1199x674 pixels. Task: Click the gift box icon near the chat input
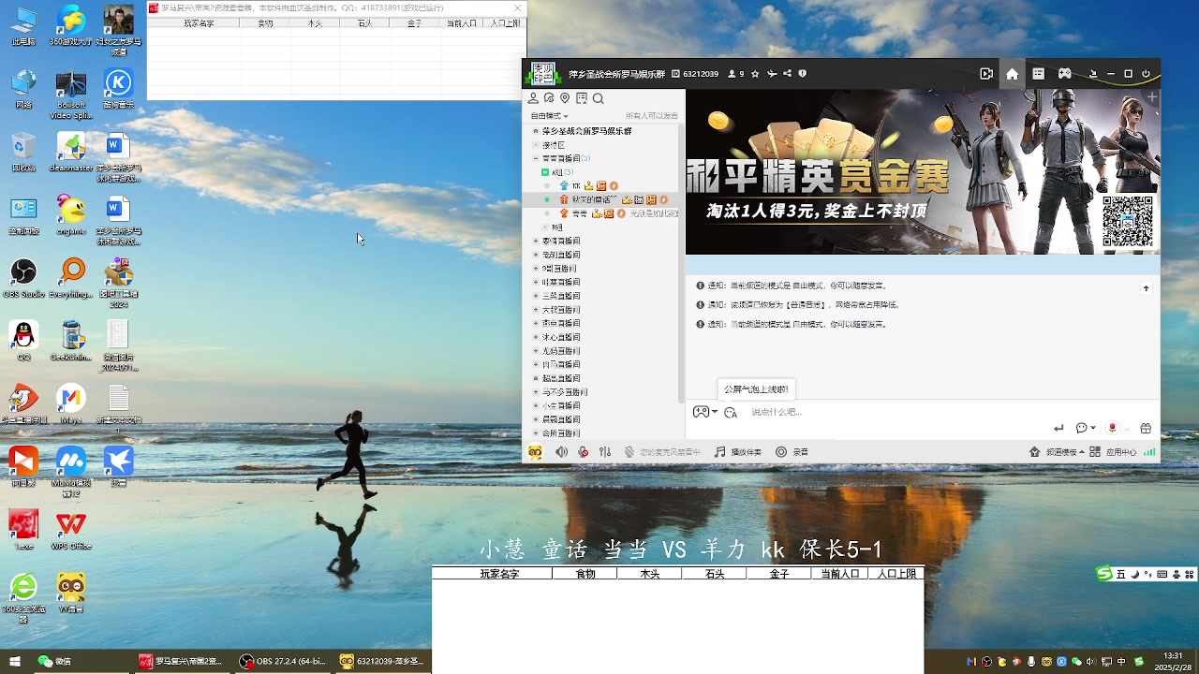pyautogui.click(x=1145, y=428)
